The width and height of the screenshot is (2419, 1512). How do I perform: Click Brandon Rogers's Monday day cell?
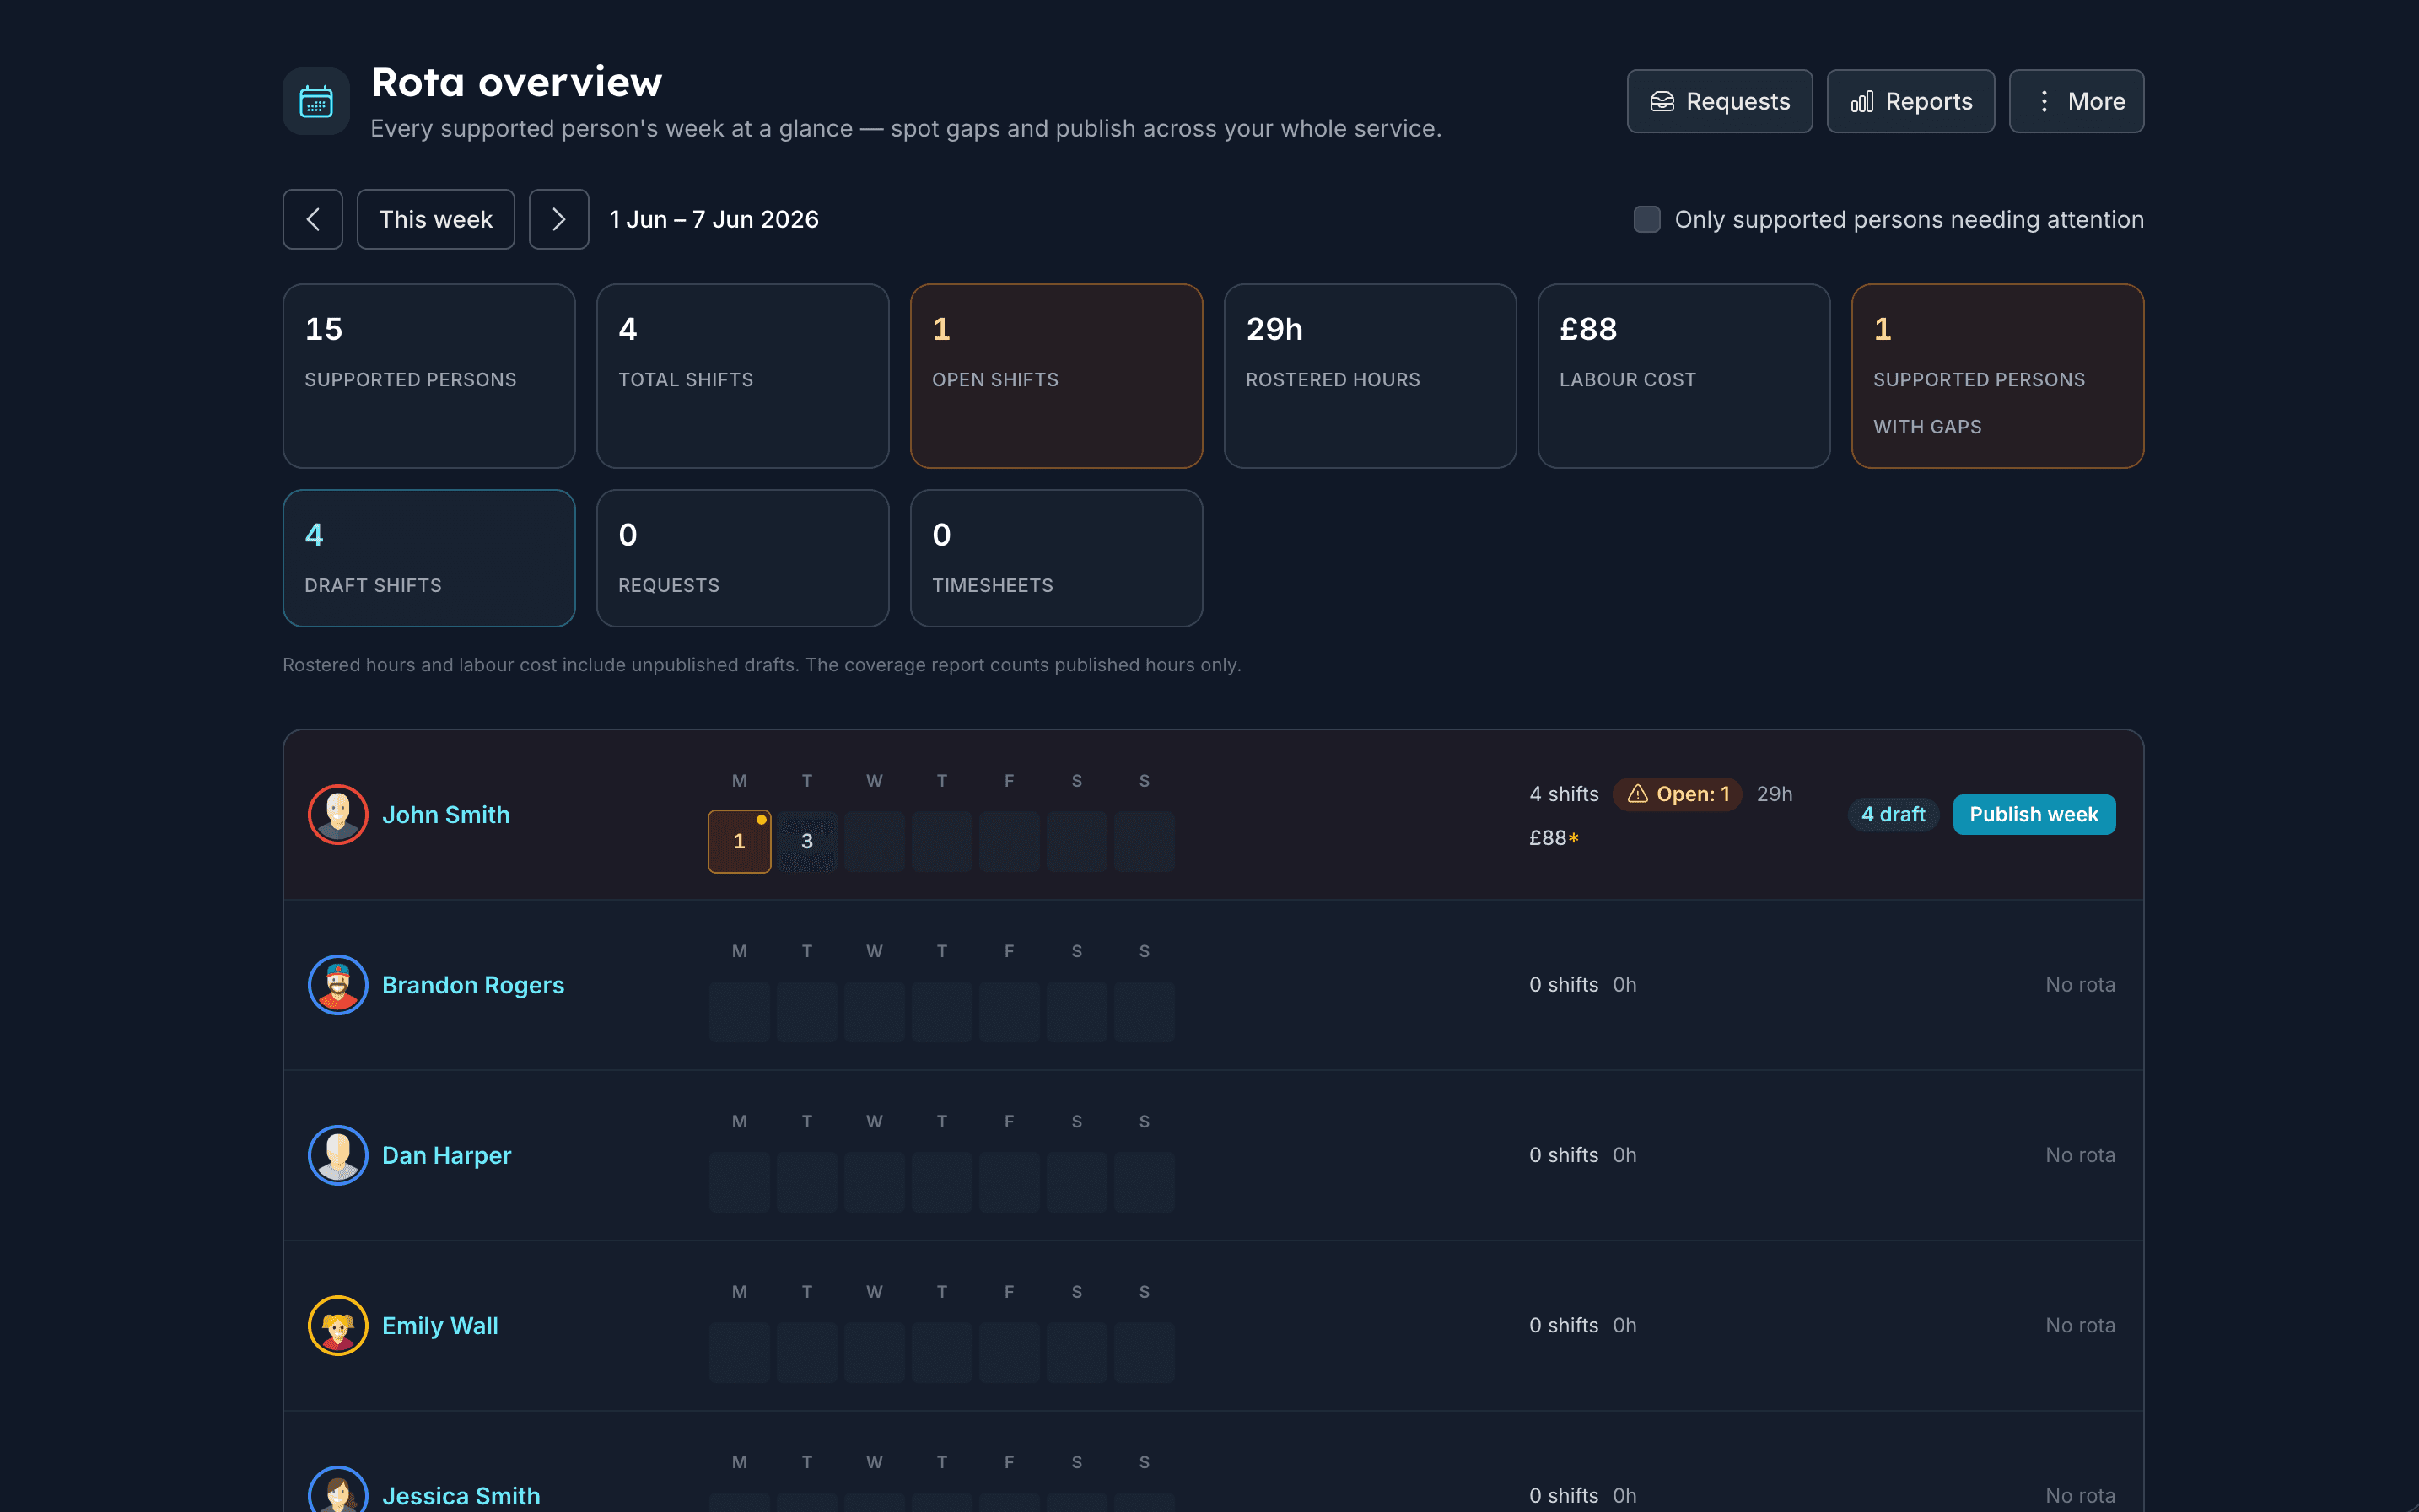click(740, 1012)
